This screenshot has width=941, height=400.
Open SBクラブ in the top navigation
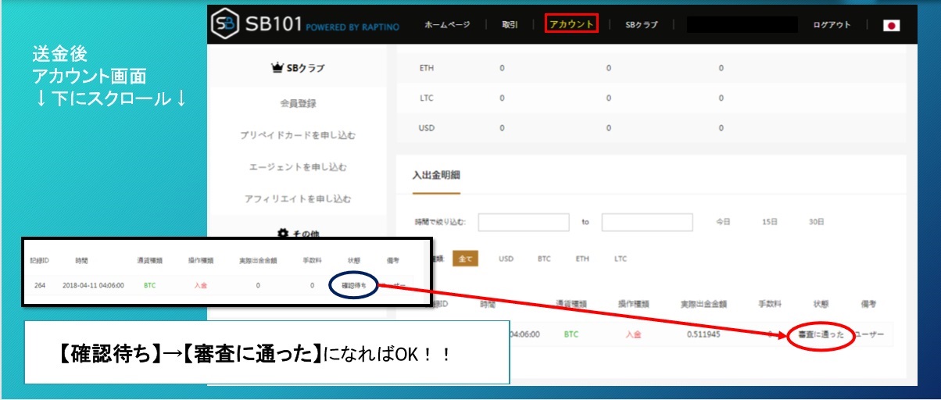pos(641,25)
